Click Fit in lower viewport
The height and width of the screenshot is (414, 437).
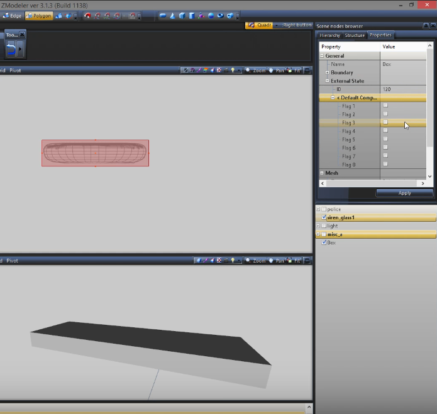tap(294, 261)
